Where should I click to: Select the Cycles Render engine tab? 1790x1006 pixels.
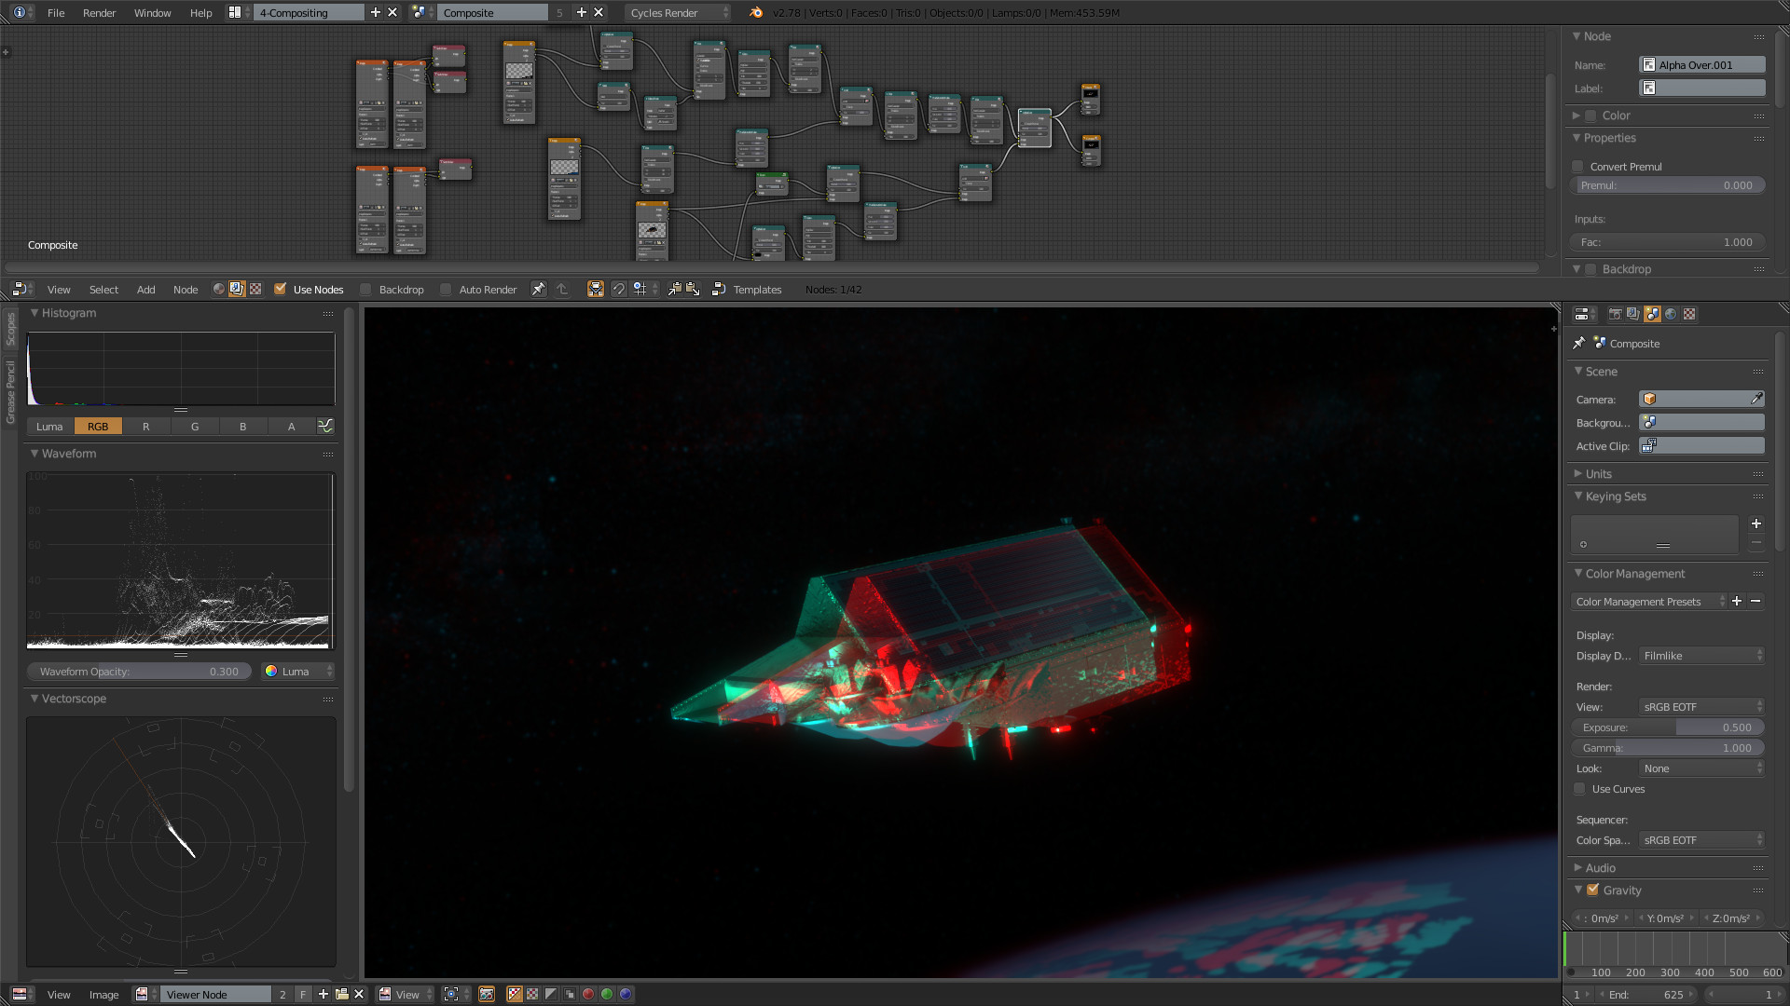coord(670,12)
